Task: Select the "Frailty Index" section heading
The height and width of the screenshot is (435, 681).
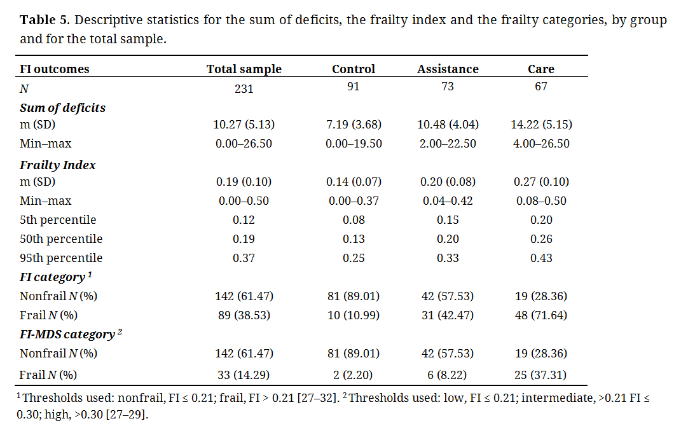Action: coord(58,165)
